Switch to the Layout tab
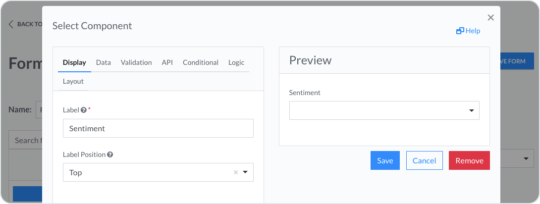540x204 pixels. pos(73,81)
